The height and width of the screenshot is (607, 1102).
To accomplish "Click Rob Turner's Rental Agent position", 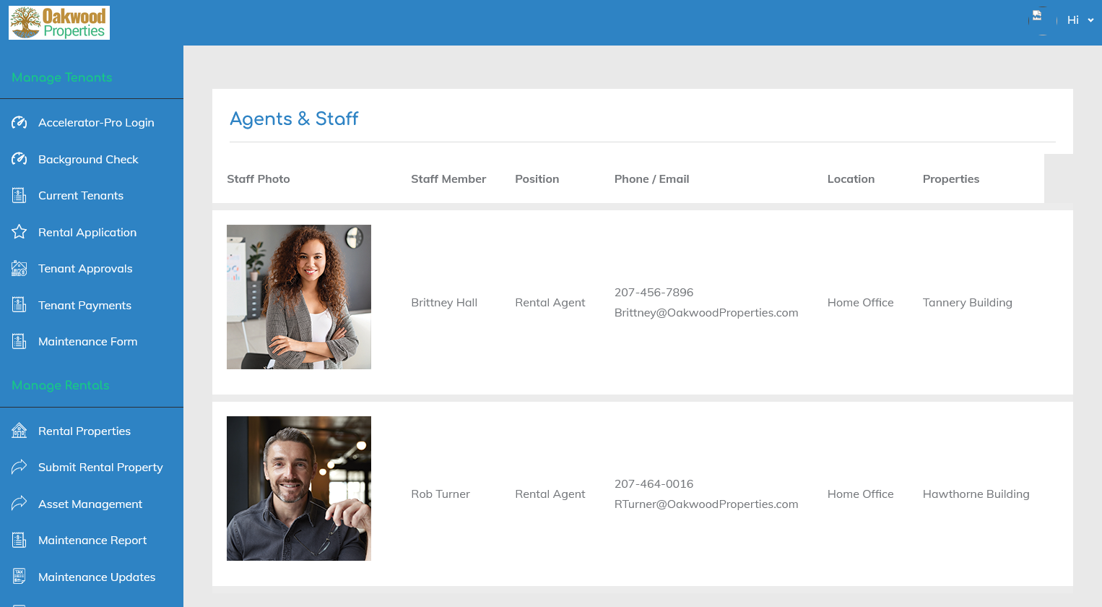I will point(550,494).
